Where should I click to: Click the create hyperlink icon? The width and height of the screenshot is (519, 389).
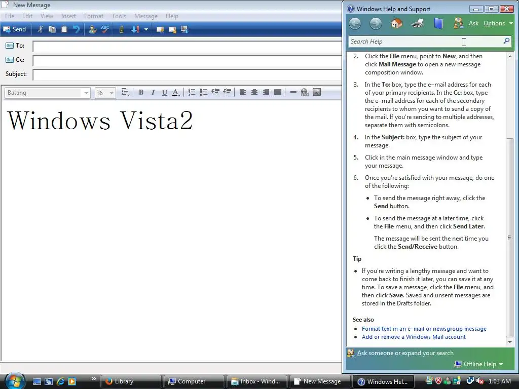(x=305, y=92)
